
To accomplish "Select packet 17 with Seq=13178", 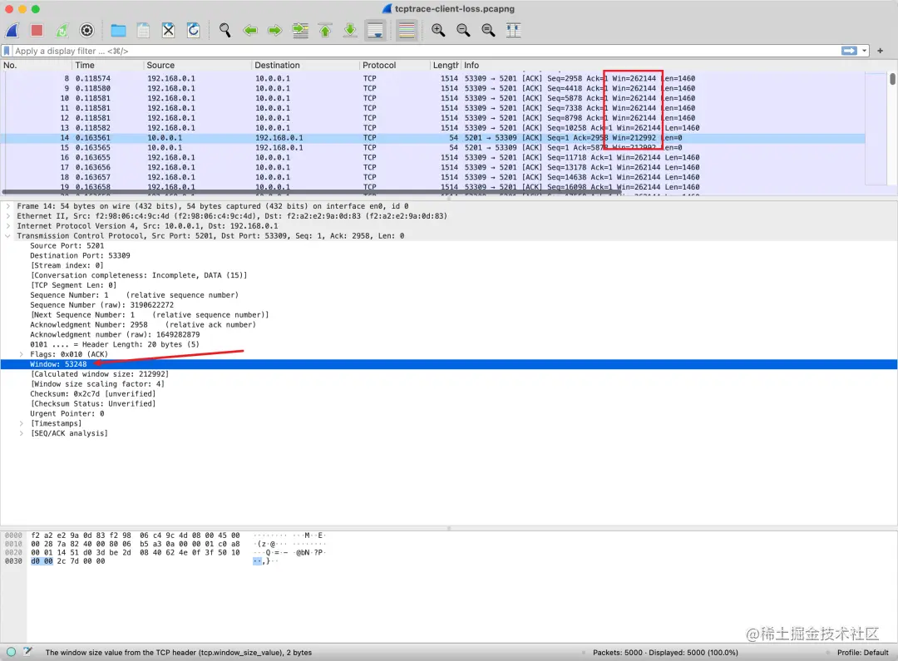I will [x=433, y=167].
